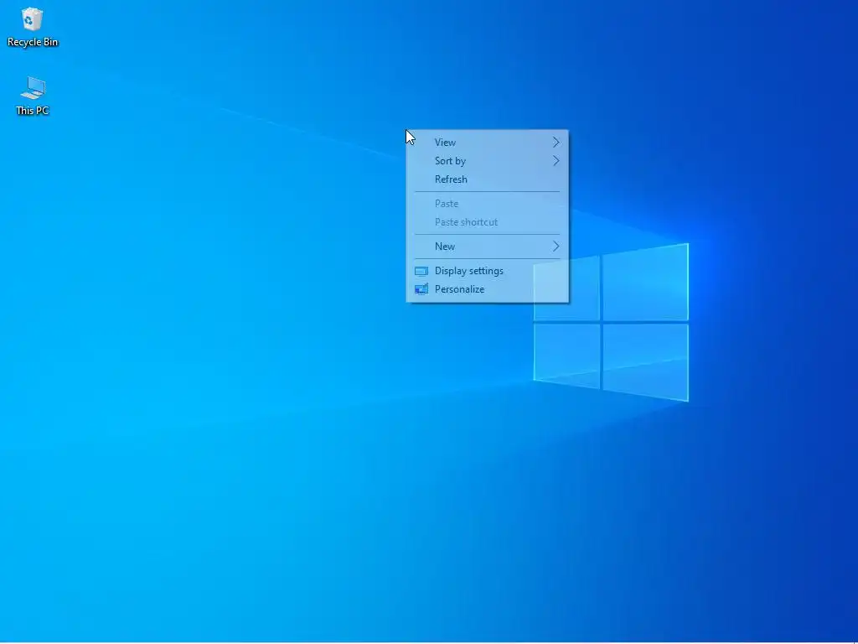Click the Recycle Bin label text
The image size is (858, 644).
pos(33,42)
